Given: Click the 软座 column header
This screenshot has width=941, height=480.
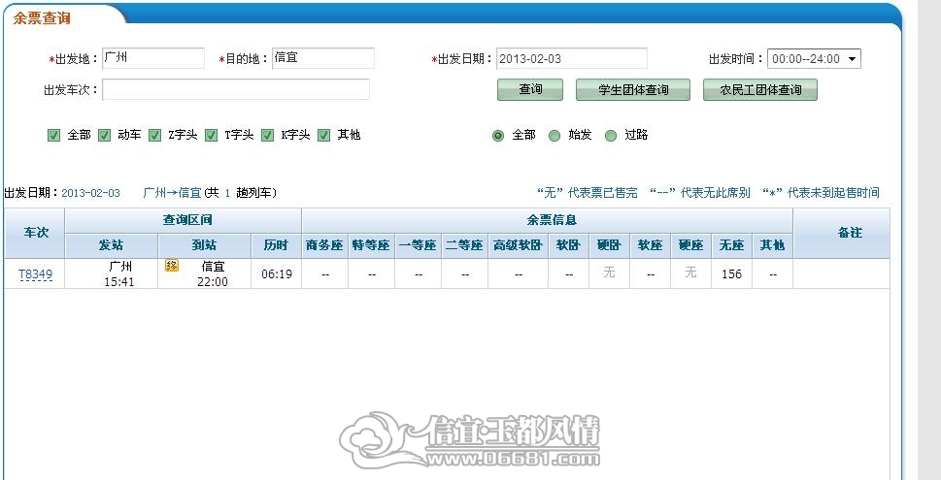Looking at the screenshot, I should tap(650, 245).
